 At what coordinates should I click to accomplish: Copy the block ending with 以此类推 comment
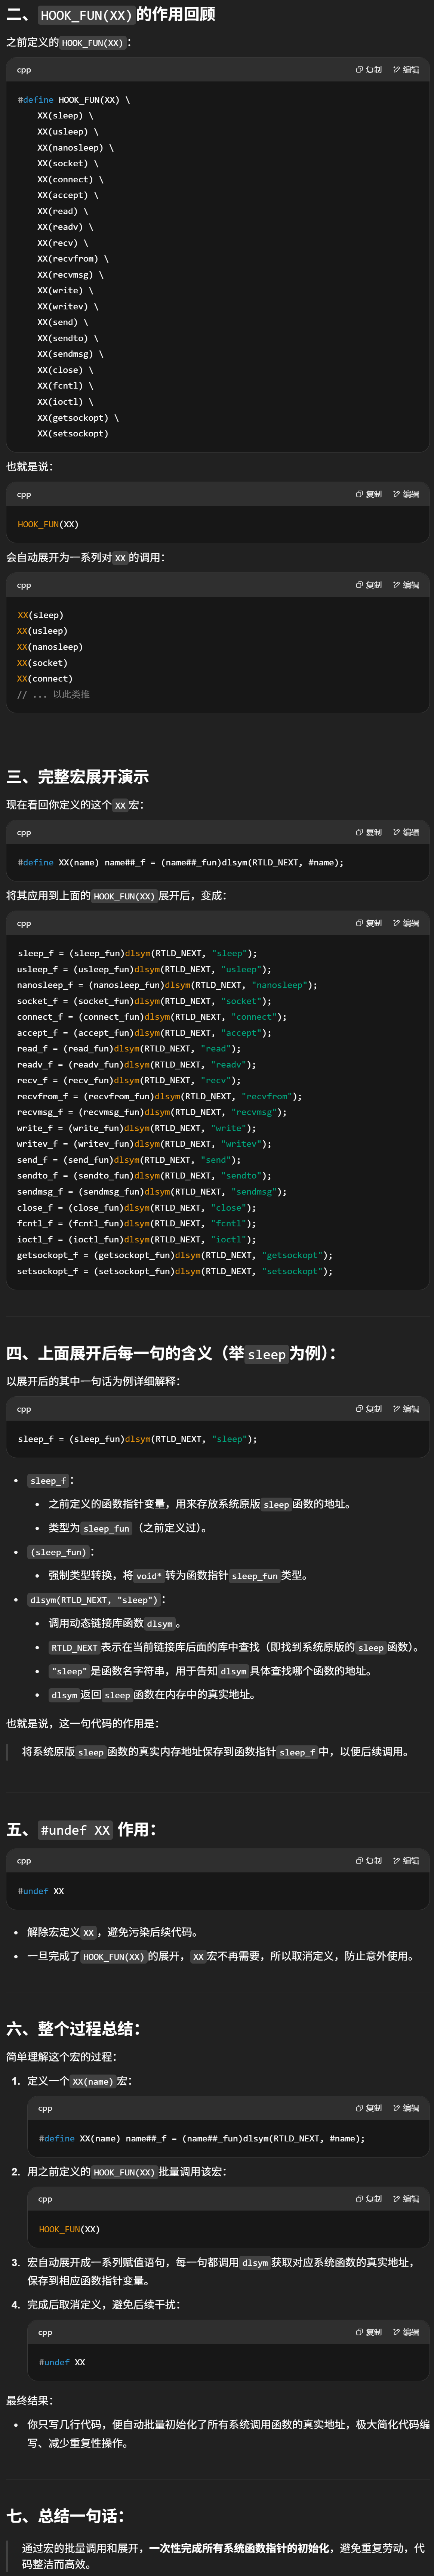369,585
